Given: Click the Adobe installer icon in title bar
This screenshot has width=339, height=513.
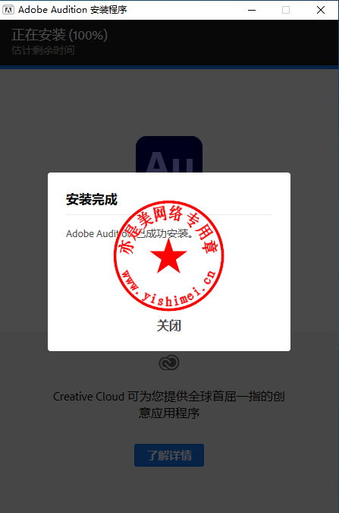Looking at the screenshot, I should point(8,10).
